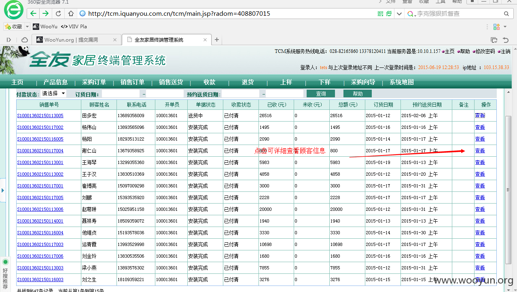Click the 查询 search button
517x292 pixels.
(321, 94)
